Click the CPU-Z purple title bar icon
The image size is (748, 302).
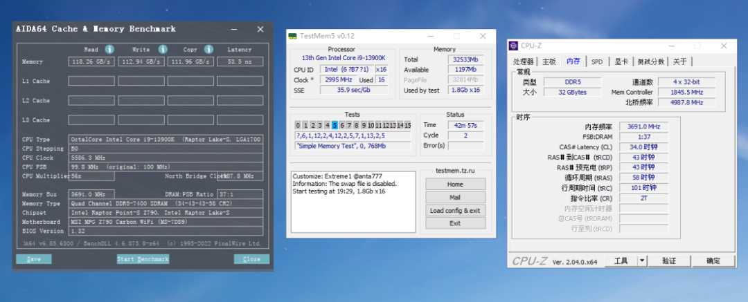(513, 46)
